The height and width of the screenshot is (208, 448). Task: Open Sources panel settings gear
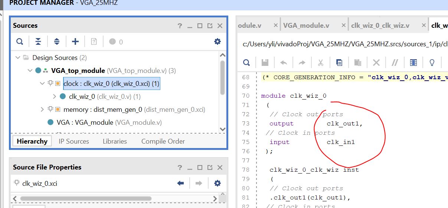point(218,41)
